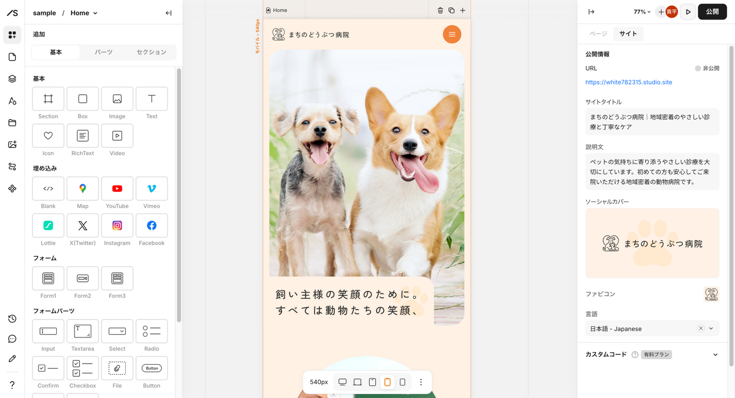Select the active mobile viewport
Image resolution: width=735 pixels, height=398 pixels.
click(x=388, y=382)
